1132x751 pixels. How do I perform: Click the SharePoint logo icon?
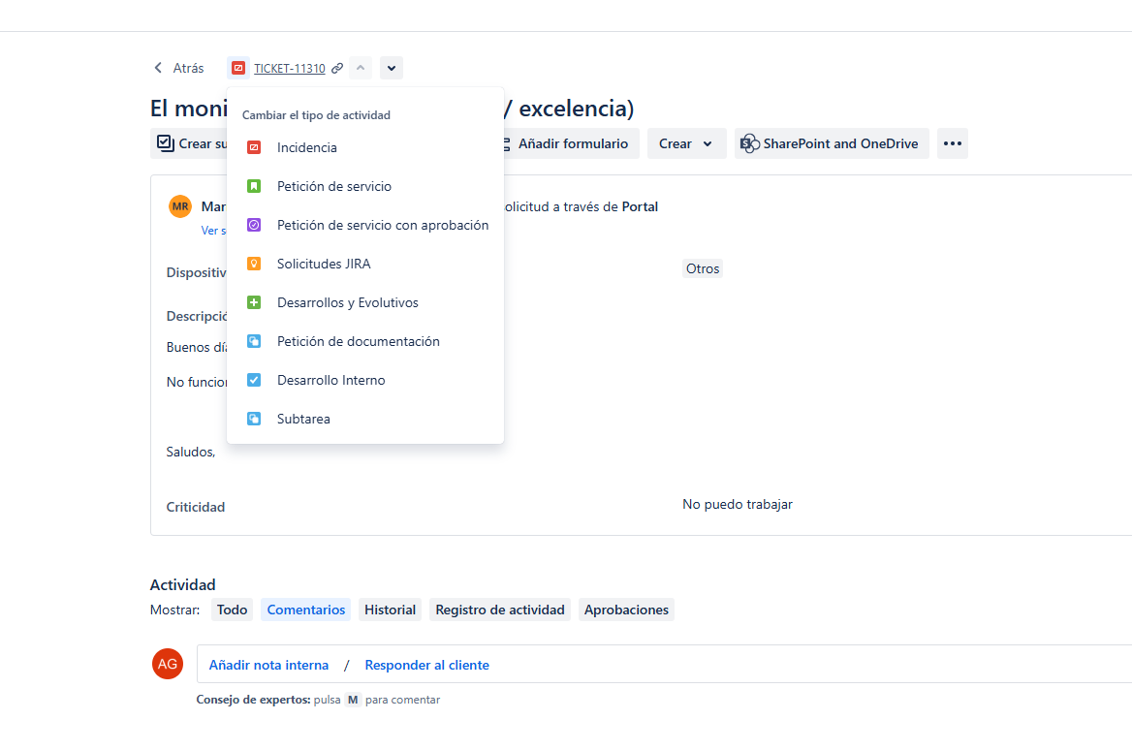tap(750, 143)
